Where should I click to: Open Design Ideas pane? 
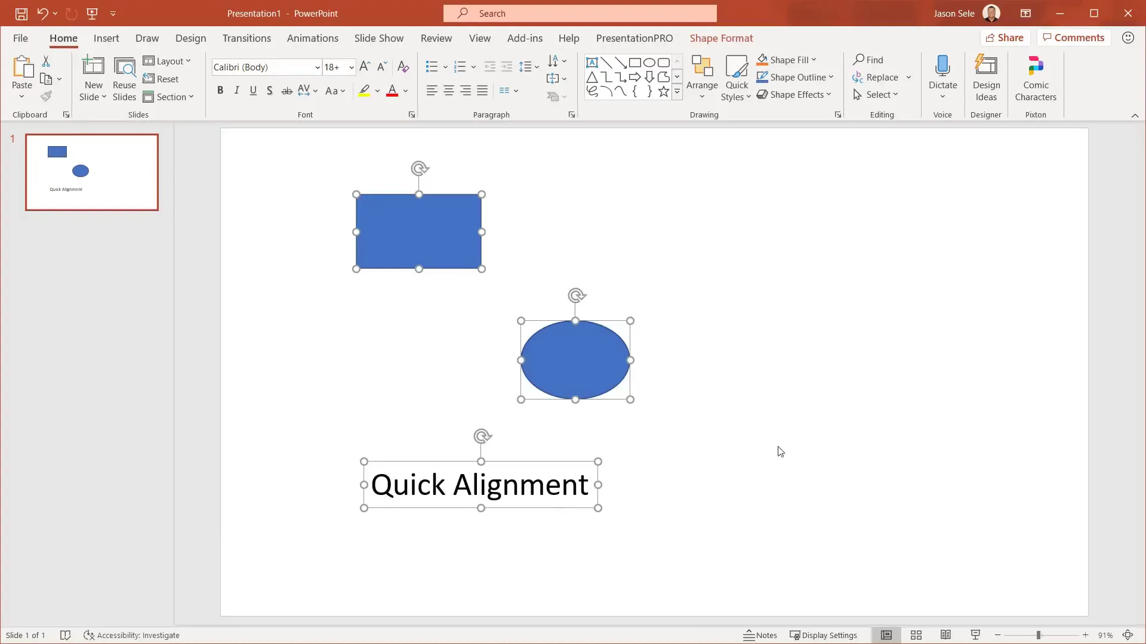pyautogui.click(x=986, y=79)
